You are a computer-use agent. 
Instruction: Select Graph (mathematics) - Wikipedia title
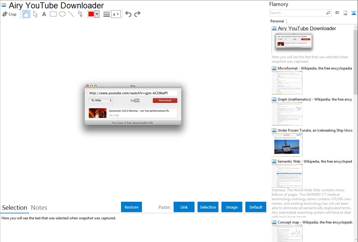click(315, 99)
